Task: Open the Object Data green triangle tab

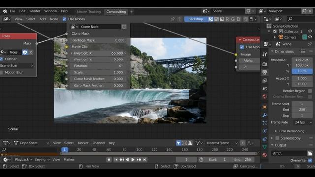Action: point(265,147)
